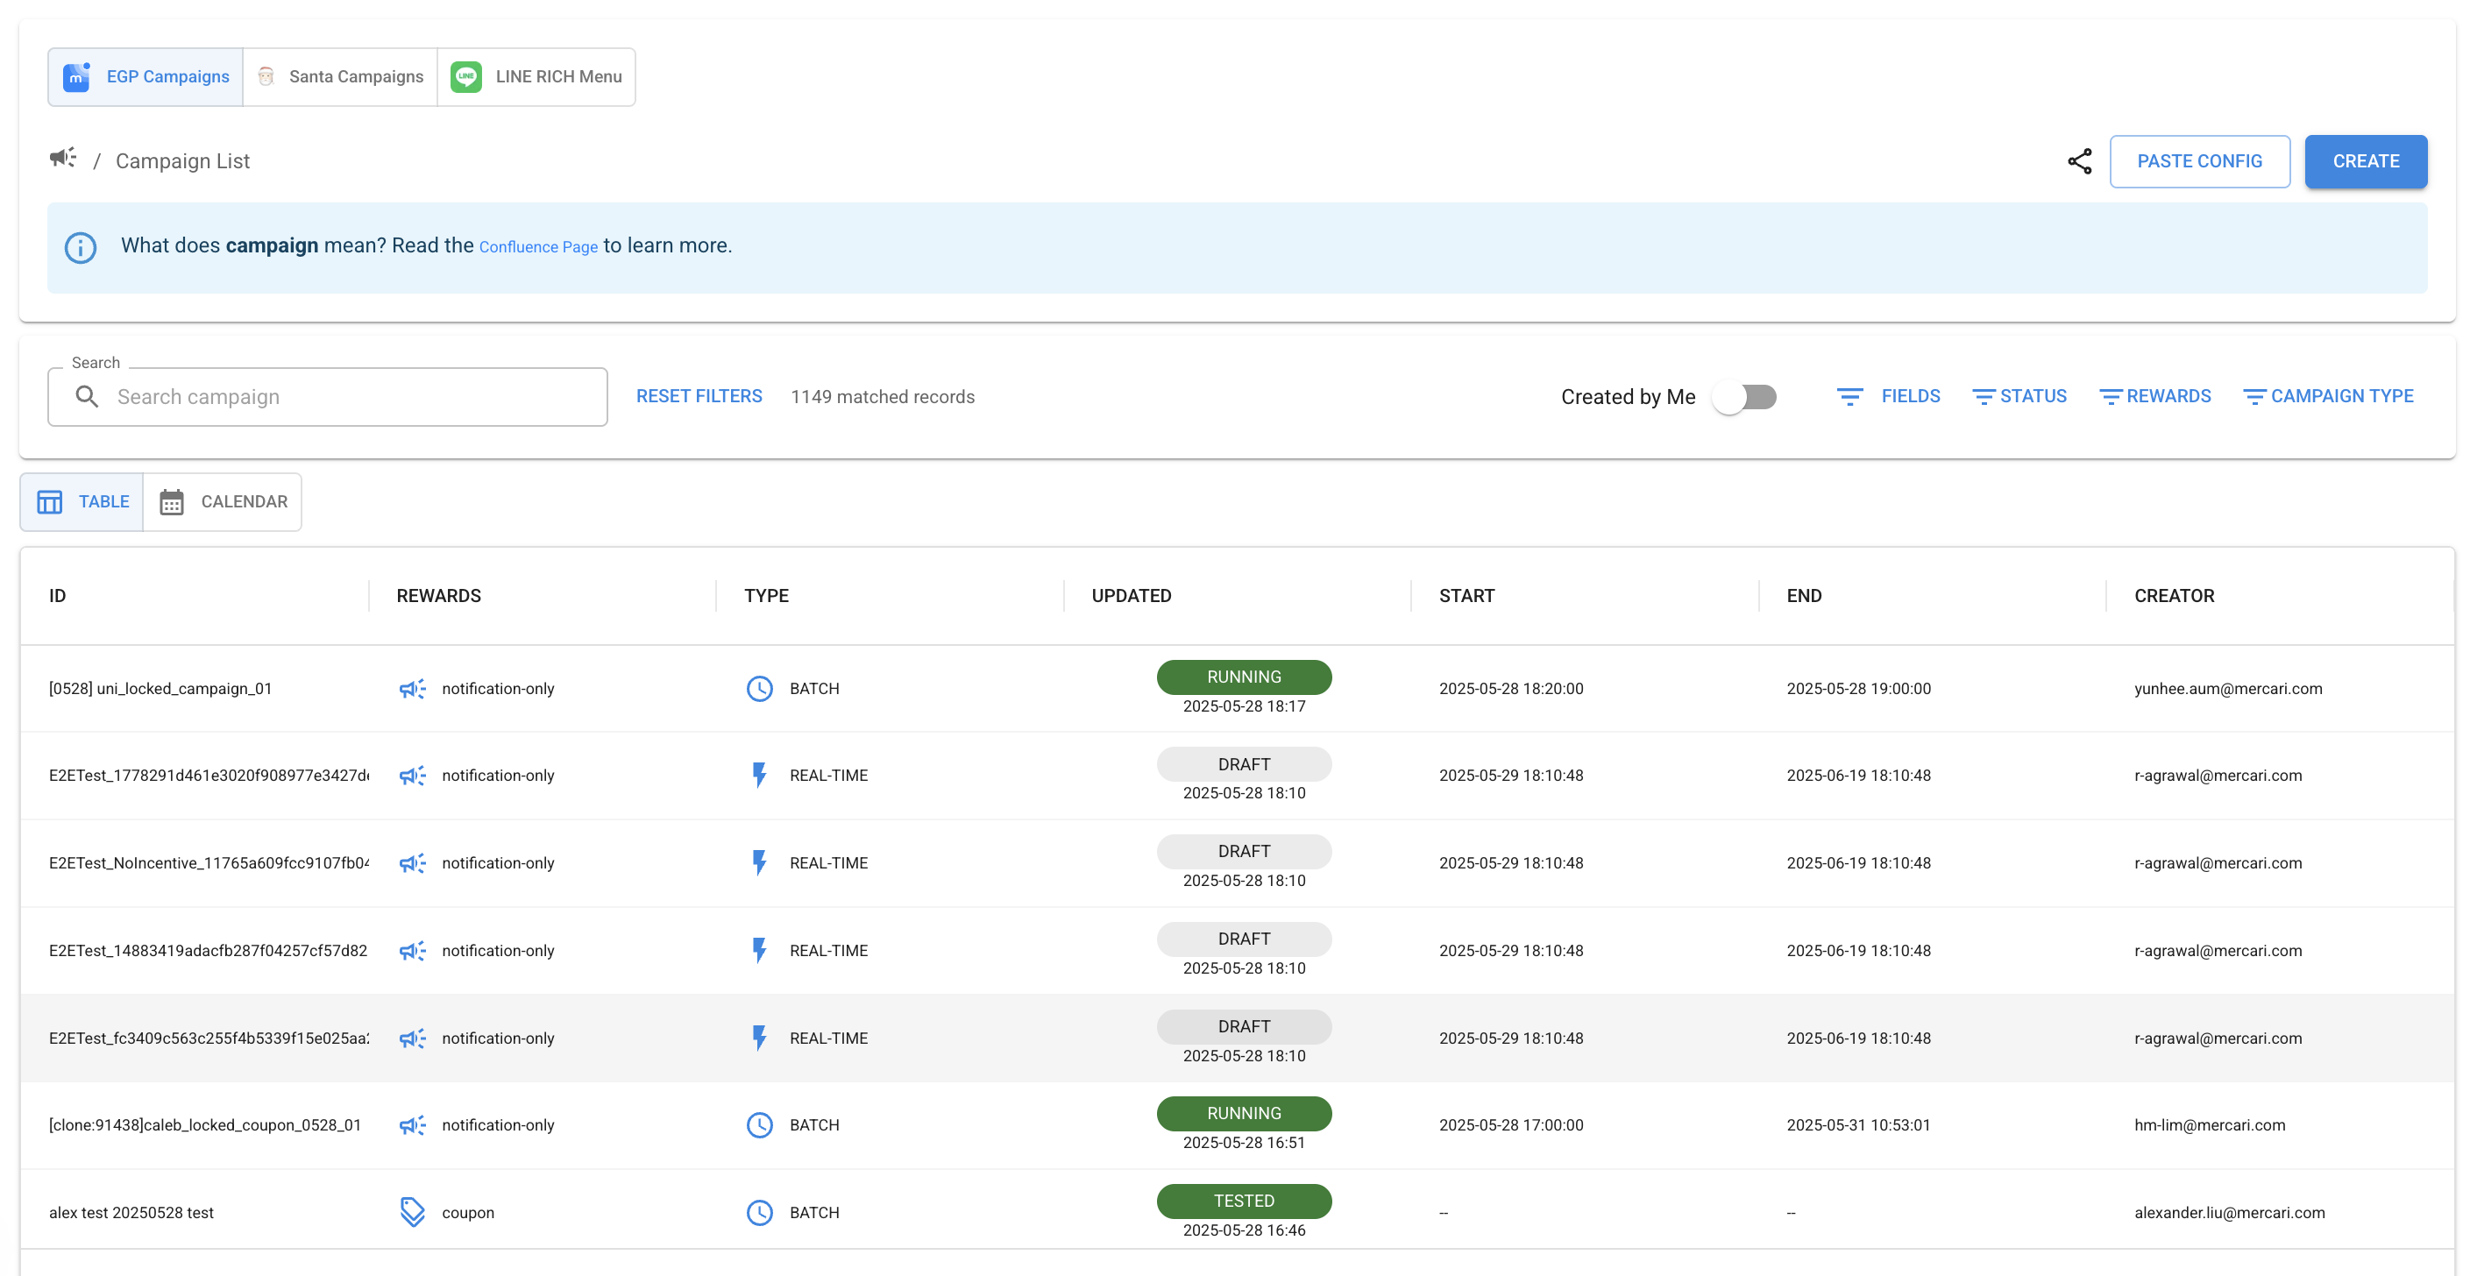Open the CAMPAIGN TYPE filter dropdown
This screenshot has width=2470, height=1276.
(2327, 397)
